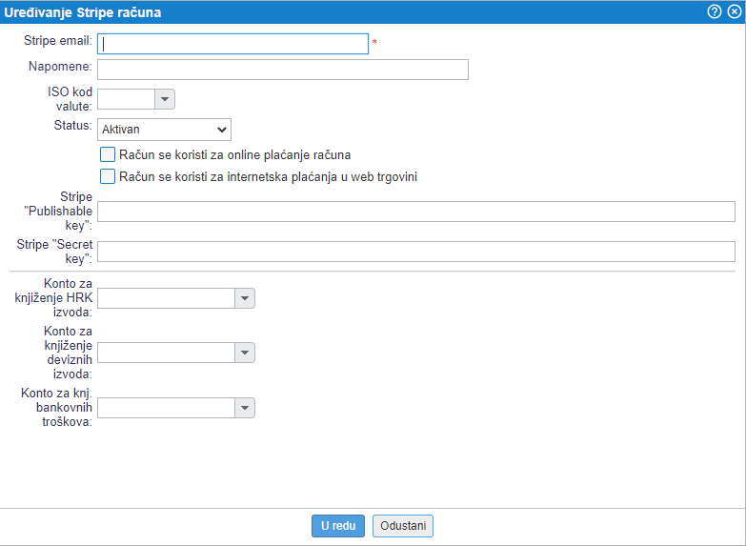Click the 'Status:' label

pyautogui.click(x=72, y=125)
